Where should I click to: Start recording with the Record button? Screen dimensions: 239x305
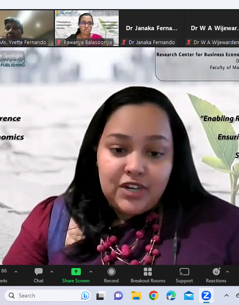[x=111, y=275]
